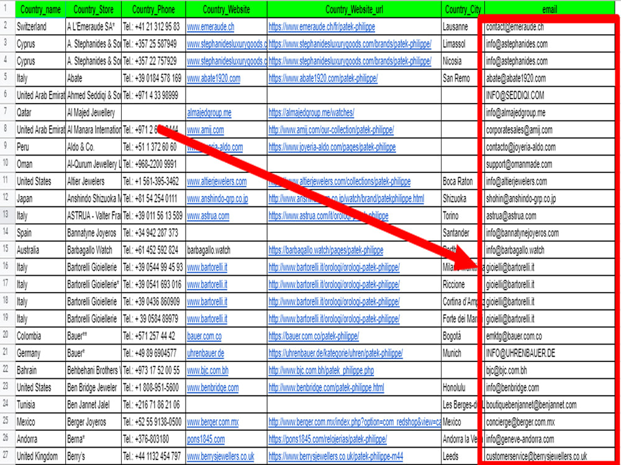Click the Colombia country cell
Screen dimensions: 621x465
coord(40,336)
